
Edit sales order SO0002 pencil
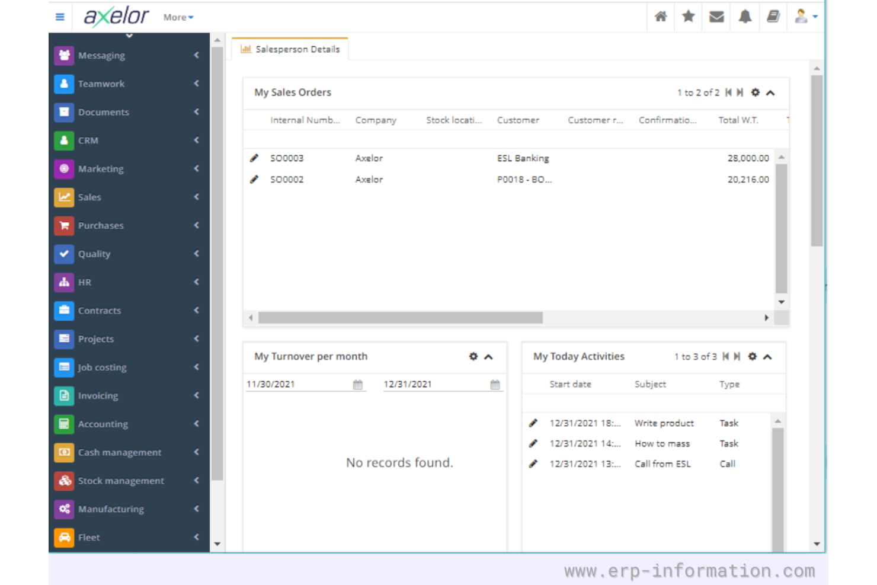(254, 179)
